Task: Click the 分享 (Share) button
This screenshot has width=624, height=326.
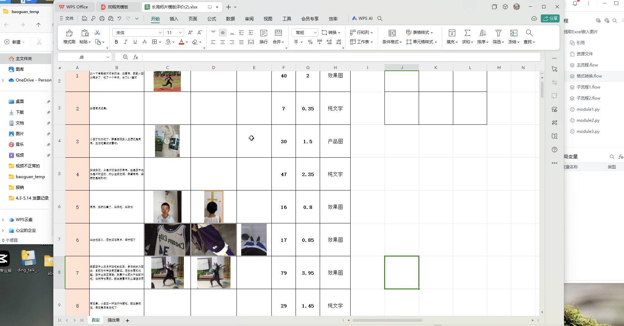Action: (x=550, y=18)
